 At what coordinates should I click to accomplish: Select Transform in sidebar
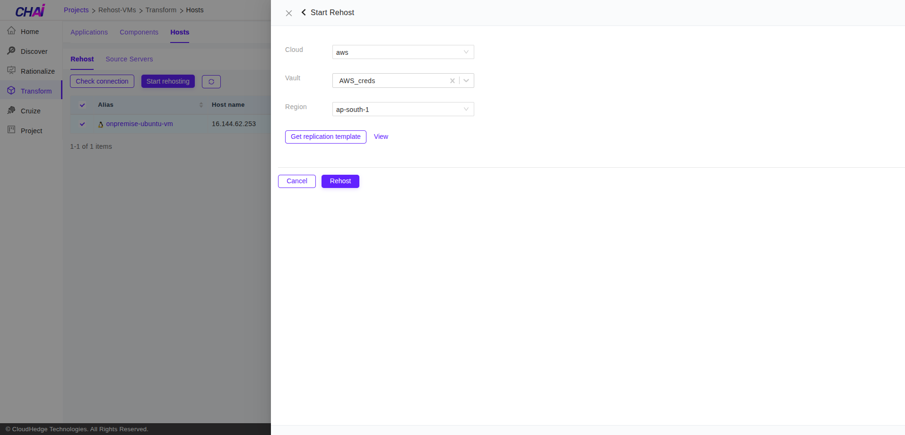pos(31,91)
